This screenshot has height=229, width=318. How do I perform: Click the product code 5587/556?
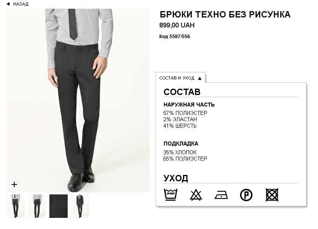coord(175,37)
